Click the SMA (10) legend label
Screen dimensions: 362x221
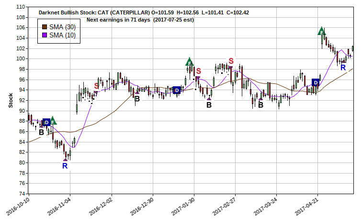(x=62, y=35)
